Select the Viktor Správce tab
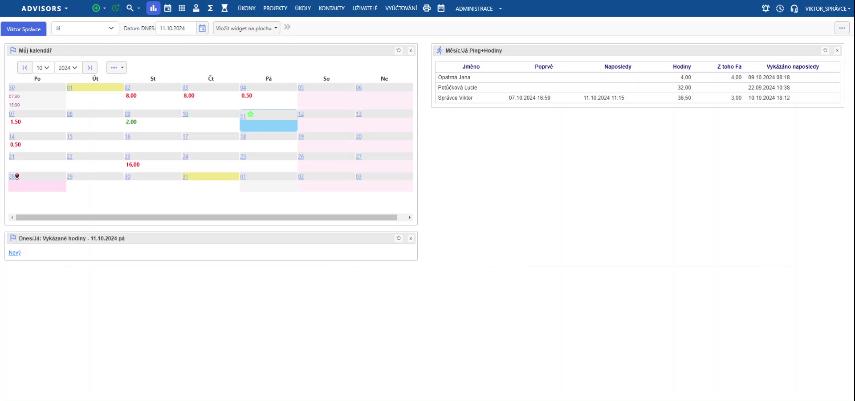The height and width of the screenshot is (401, 855). [24, 29]
